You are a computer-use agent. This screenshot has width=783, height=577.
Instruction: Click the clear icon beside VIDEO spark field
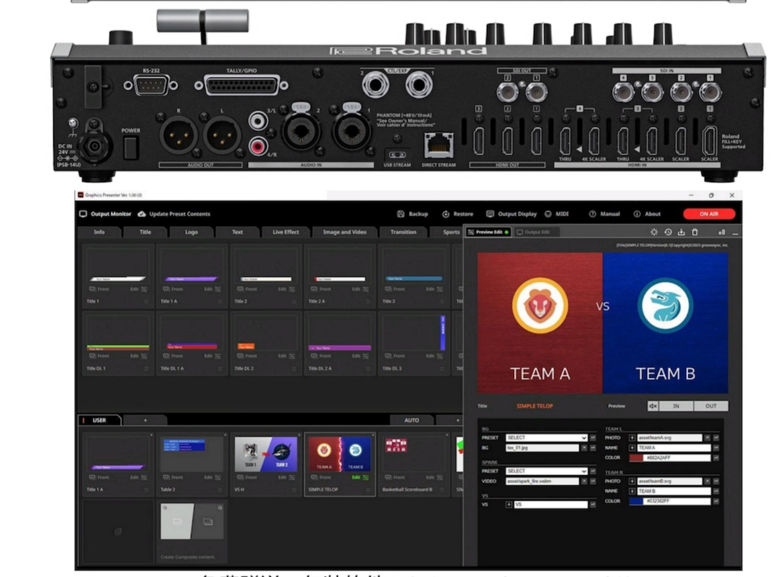pyautogui.click(x=584, y=481)
